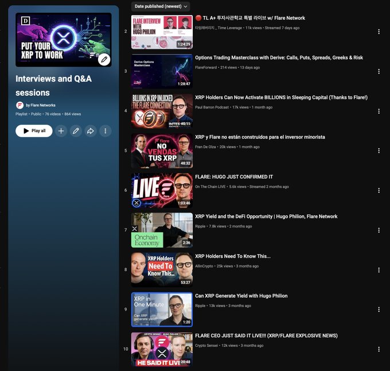The width and height of the screenshot is (390, 371).
Task: Open FLARE CEO JUST SAID IT LIVE title
Action: (266, 335)
